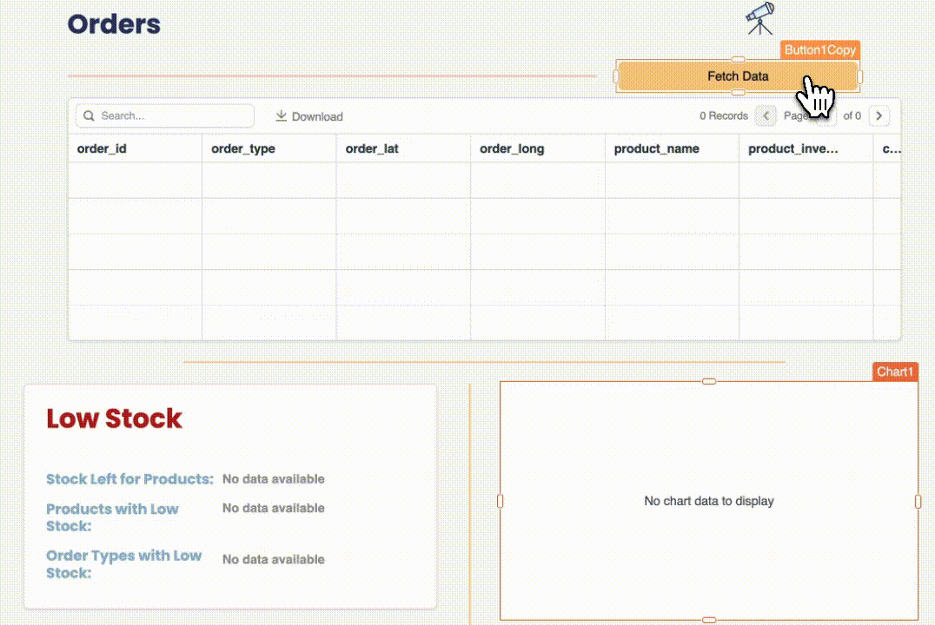Click the right resize handle of Chart1
The image size is (935, 625).
[x=918, y=501]
